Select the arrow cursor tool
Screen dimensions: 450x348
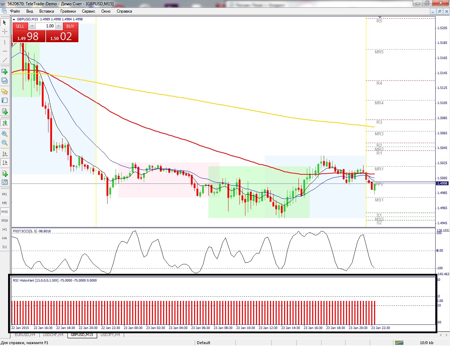click(x=5, y=22)
